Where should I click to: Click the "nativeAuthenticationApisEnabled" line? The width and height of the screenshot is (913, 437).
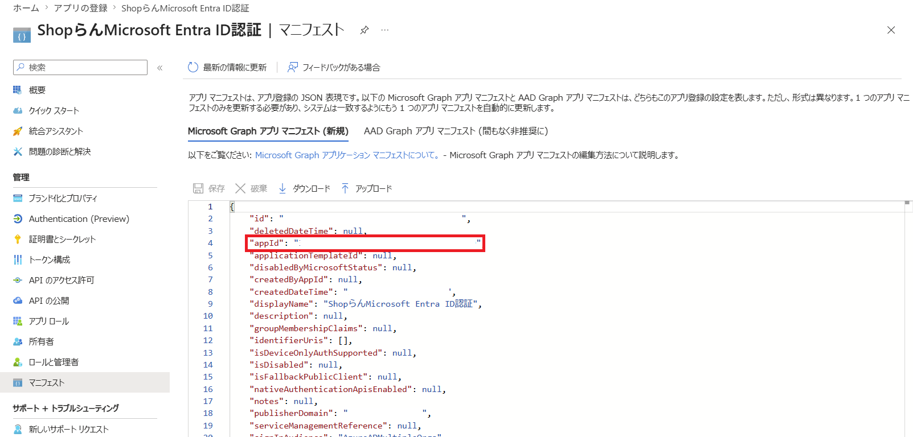tap(347, 389)
